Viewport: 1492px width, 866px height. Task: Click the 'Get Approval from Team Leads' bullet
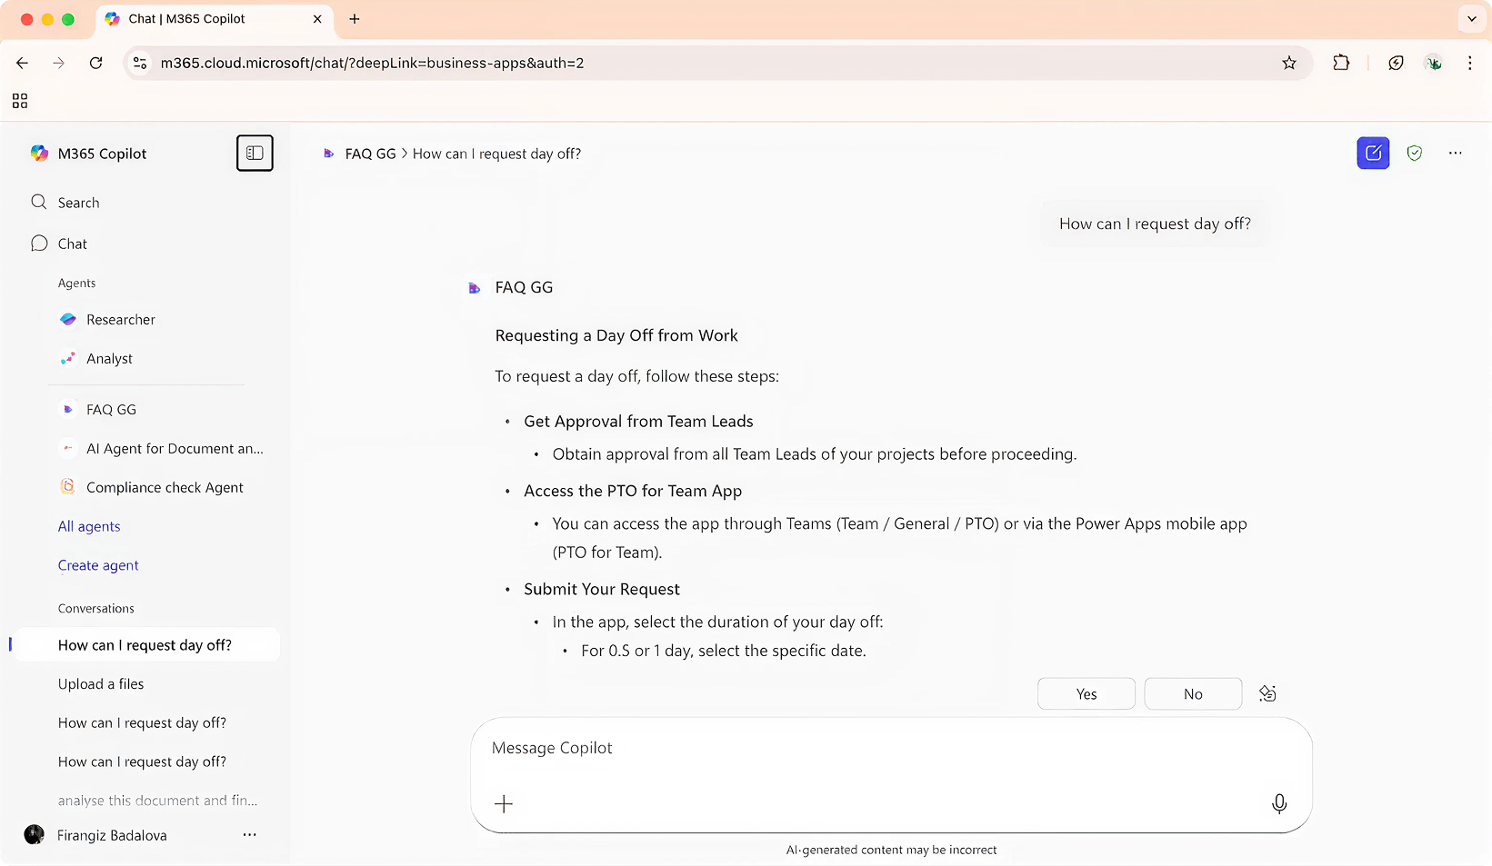(638, 422)
